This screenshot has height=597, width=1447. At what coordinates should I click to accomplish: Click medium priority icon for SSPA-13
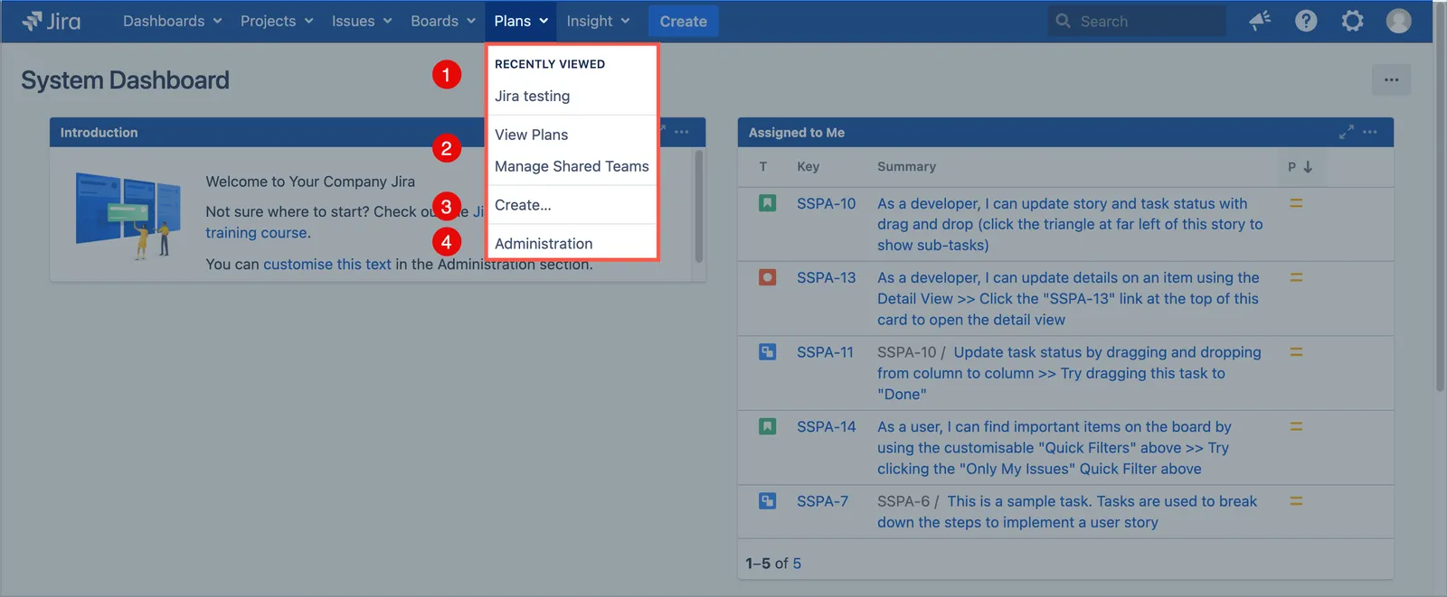click(1296, 277)
